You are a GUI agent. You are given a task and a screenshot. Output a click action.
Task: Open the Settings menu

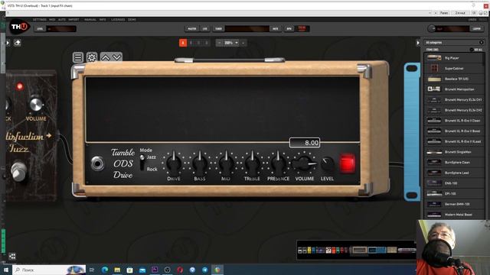coord(40,20)
